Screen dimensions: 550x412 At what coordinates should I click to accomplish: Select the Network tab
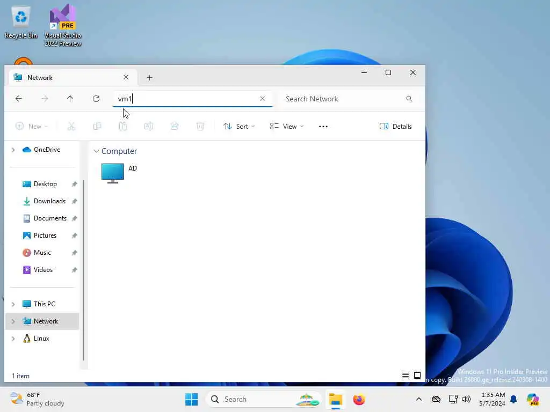pyautogui.click(x=73, y=77)
